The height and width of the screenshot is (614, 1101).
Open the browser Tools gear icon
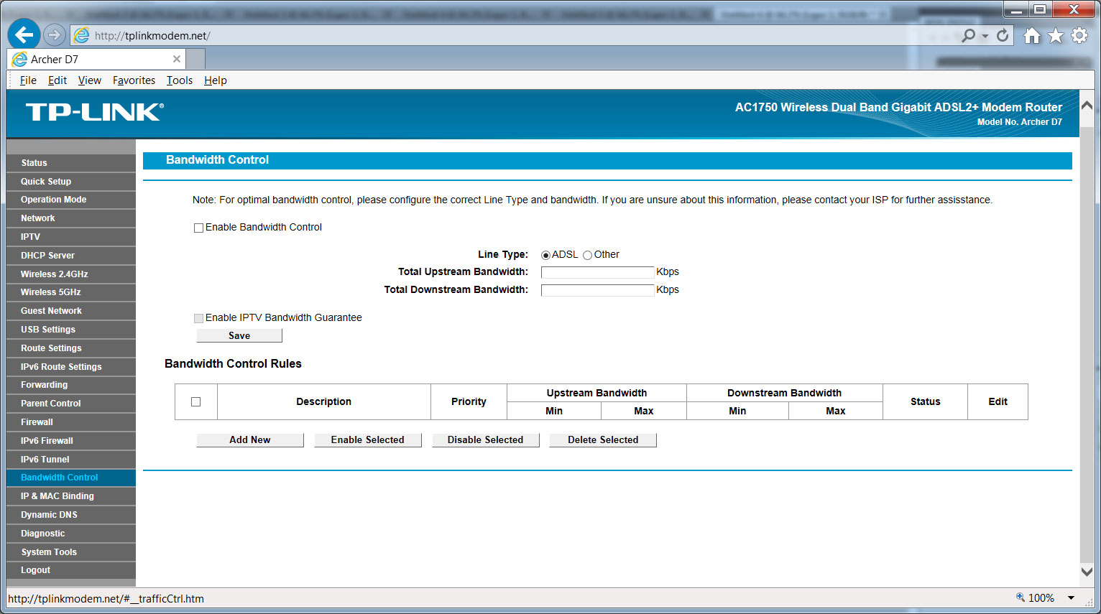pos(1079,35)
